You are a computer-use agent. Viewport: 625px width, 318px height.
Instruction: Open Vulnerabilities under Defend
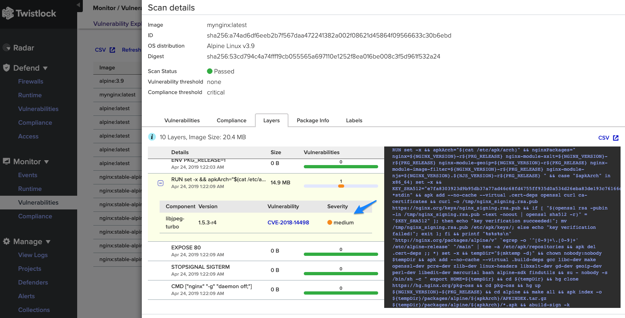(38, 109)
